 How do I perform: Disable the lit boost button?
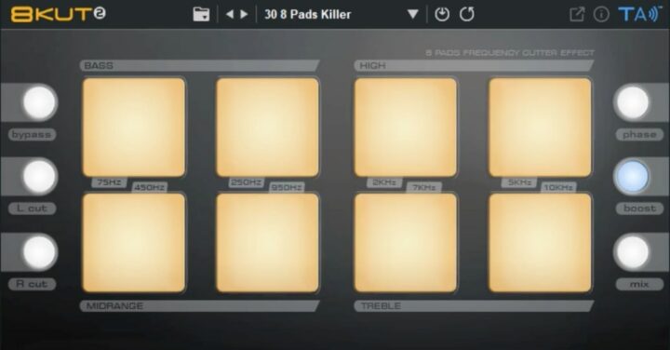point(632,176)
